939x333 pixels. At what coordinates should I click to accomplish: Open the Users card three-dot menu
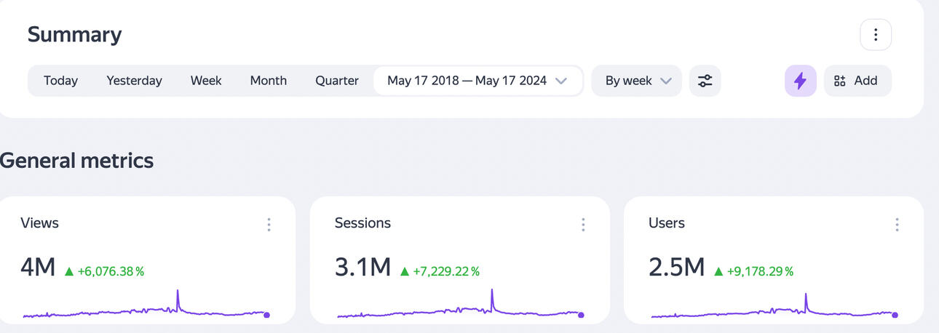coord(897,225)
